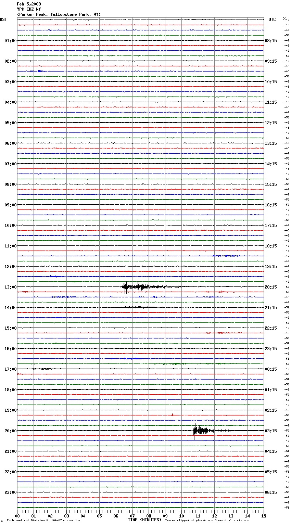Select the station code YPK EHZ WY

click(29, 9)
